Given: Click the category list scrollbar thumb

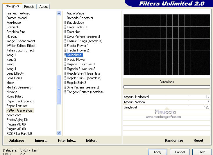Looking at the screenshot, I should click(x=59, y=90).
